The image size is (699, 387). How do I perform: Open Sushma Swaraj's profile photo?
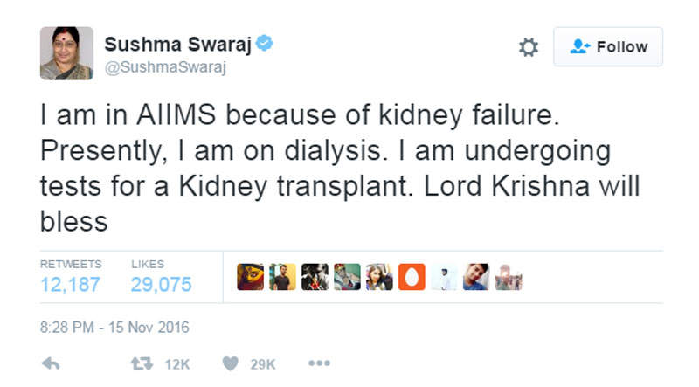66,52
